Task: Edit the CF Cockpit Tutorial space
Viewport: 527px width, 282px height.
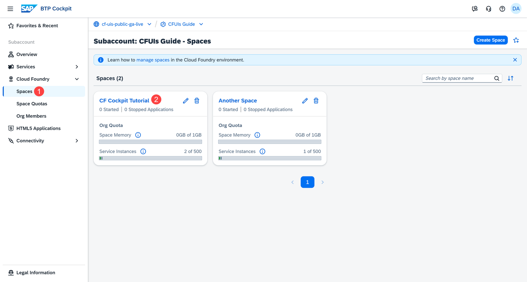Action: pyautogui.click(x=186, y=100)
